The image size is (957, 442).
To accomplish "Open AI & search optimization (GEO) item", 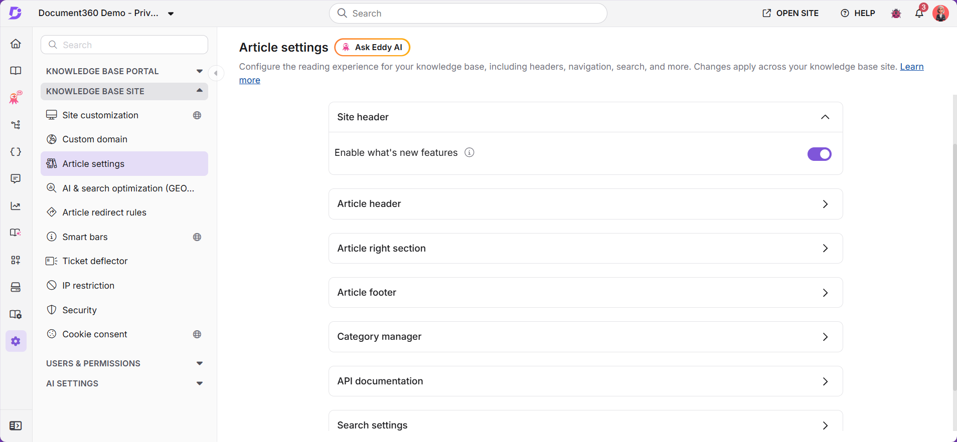I will click(x=124, y=188).
